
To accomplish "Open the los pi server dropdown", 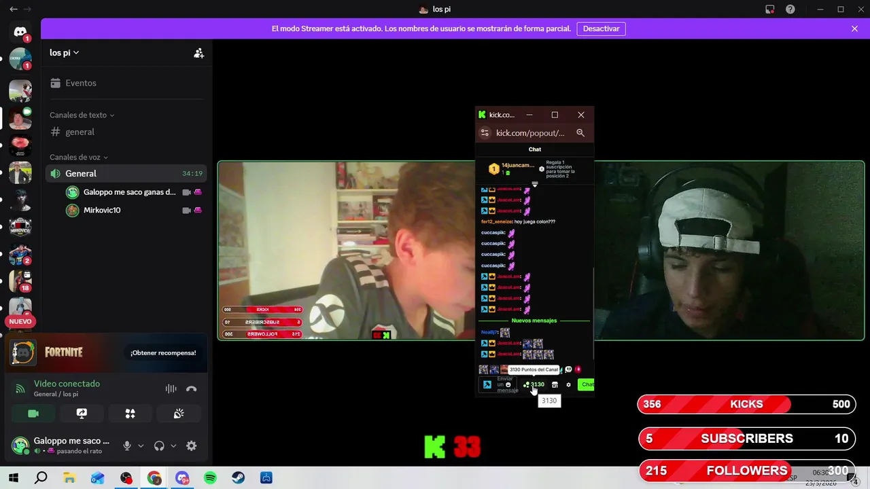I will [x=65, y=52].
